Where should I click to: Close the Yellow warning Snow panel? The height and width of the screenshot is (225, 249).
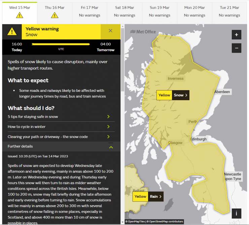pos(110,31)
